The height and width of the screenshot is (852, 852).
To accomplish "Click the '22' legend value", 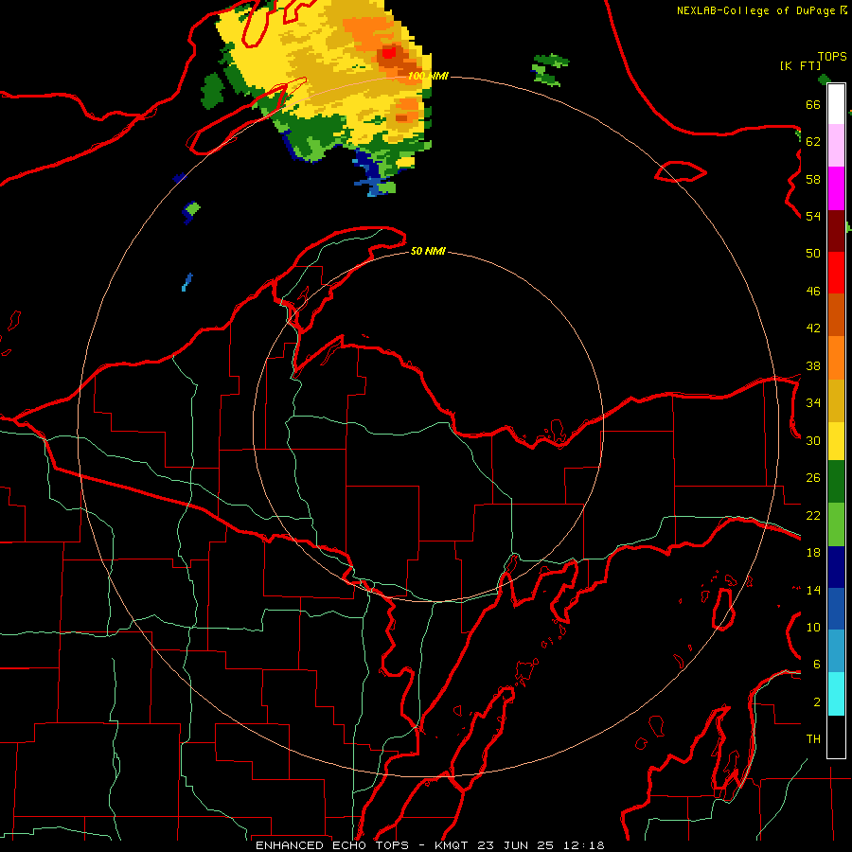I will point(813,515).
